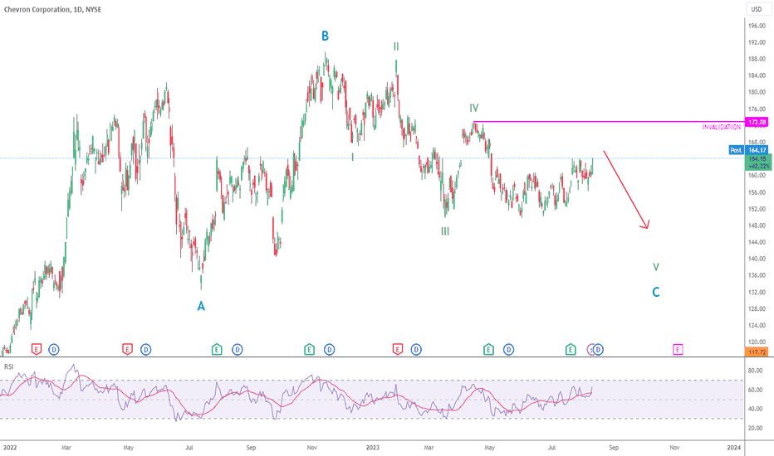Screen dimensions: 774x456
Task: Select the blue wave label A
Action: click(x=201, y=306)
